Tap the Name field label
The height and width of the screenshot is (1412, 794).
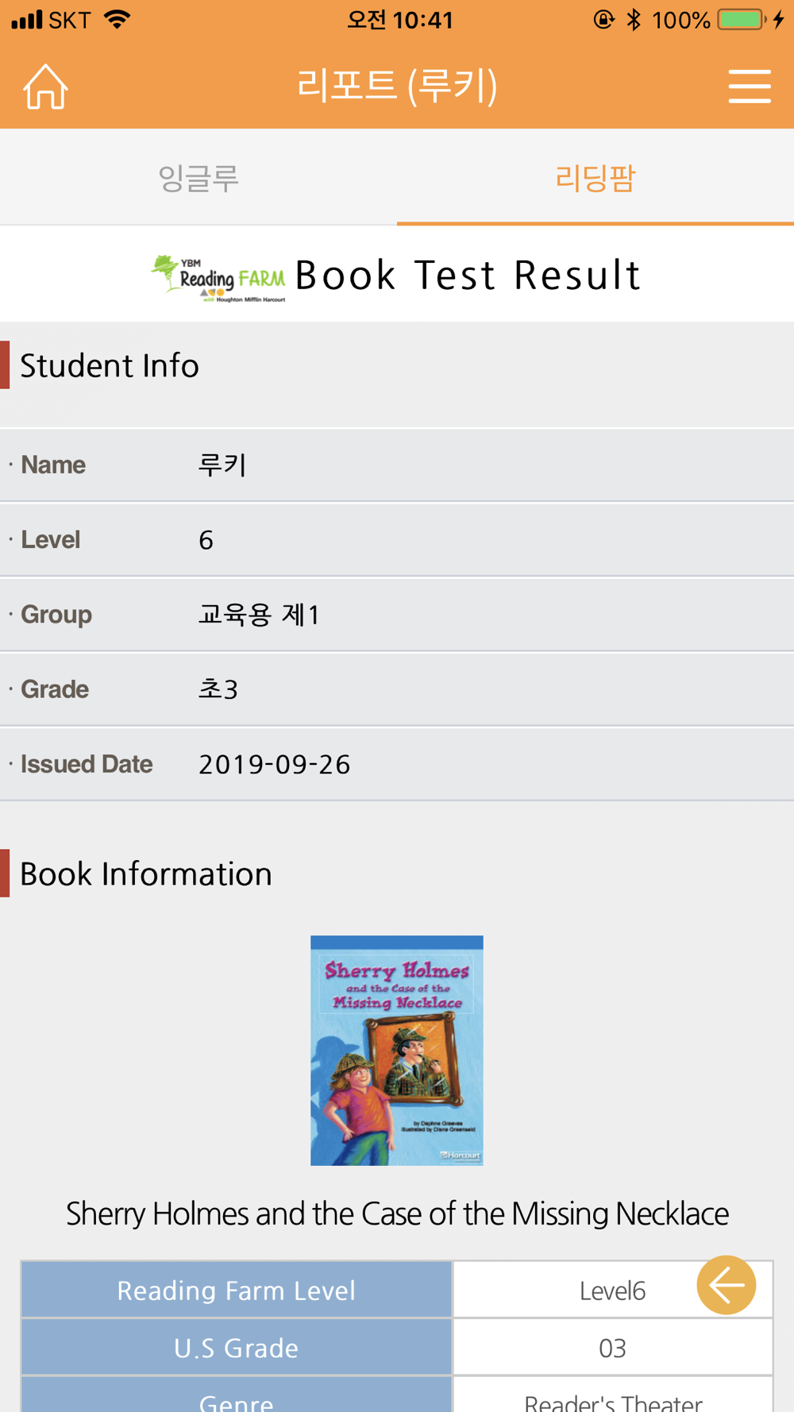[53, 465]
